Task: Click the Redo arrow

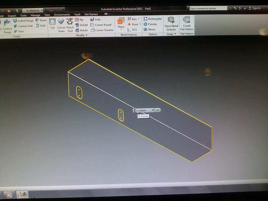Action: (2, 11)
